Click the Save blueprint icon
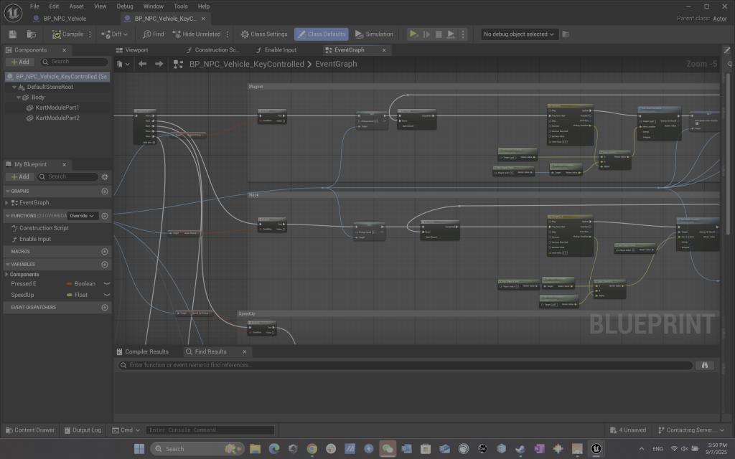Screen dimensions: 735x459 click(x=13, y=34)
